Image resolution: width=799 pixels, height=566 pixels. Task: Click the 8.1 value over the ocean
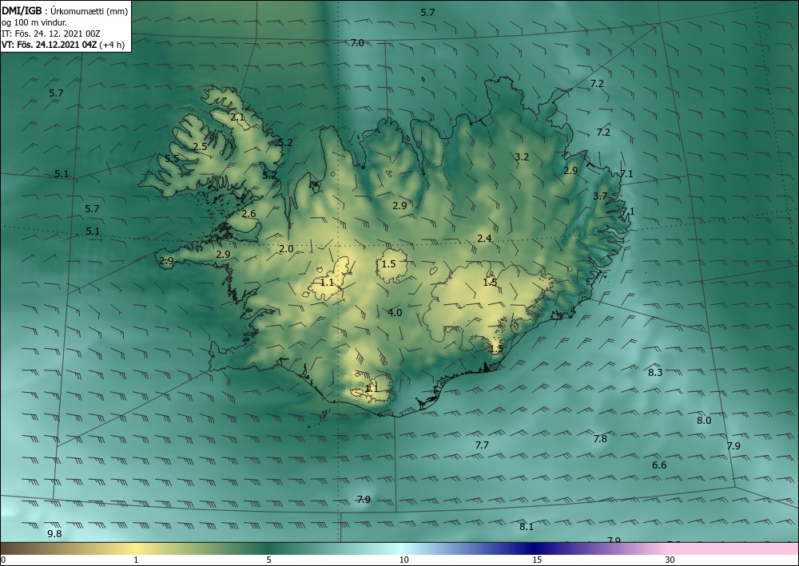[x=527, y=527]
